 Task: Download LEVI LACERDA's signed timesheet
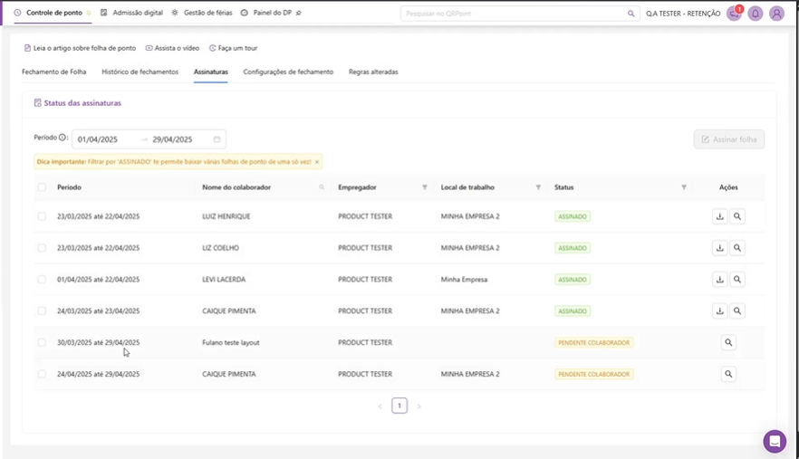pos(720,280)
